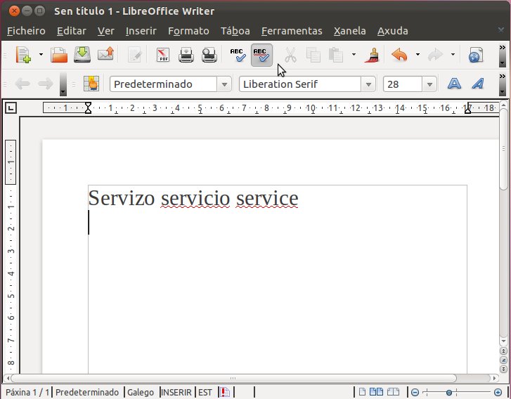Open the Formato menu
This screenshot has height=399, width=511.
point(188,31)
